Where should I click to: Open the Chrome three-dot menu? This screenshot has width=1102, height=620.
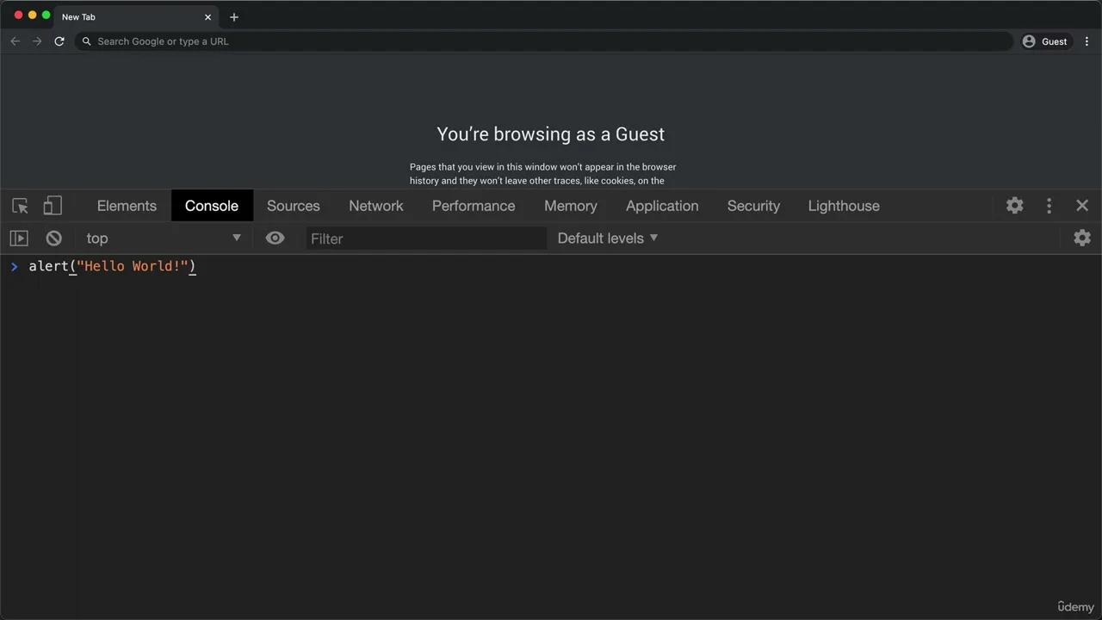(x=1087, y=41)
